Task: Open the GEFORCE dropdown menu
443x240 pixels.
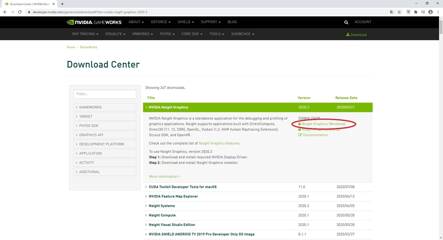Action: pos(161,22)
